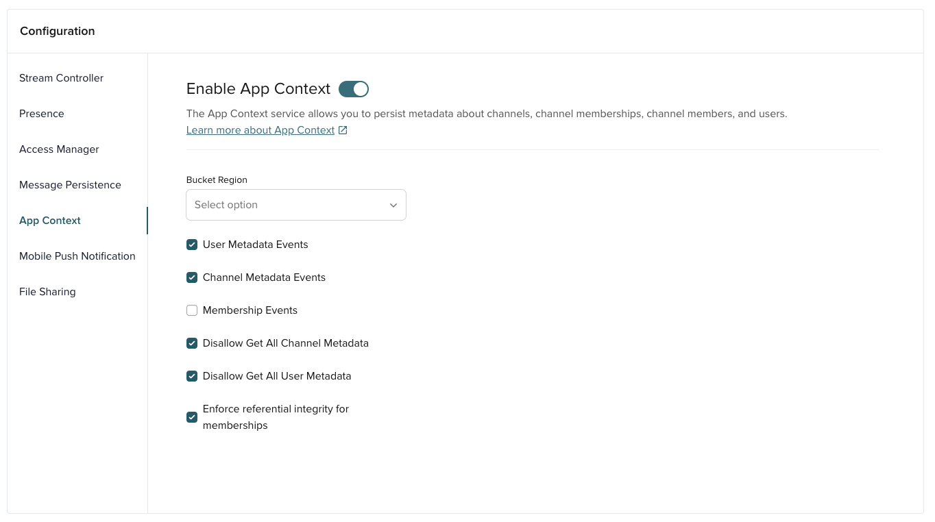Open the Presence configuration section
The height and width of the screenshot is (522, 935).
(42, 114)
